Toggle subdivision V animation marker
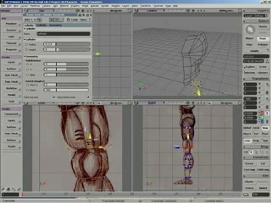 click(27, 69)
